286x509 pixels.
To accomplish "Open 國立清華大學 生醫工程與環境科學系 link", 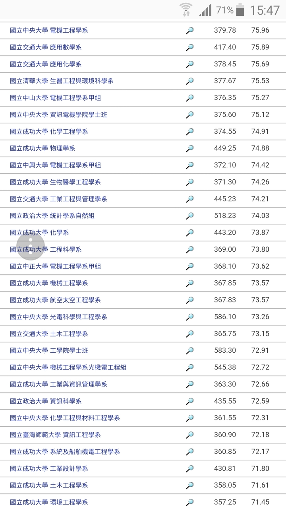I will tap(62, 81).
